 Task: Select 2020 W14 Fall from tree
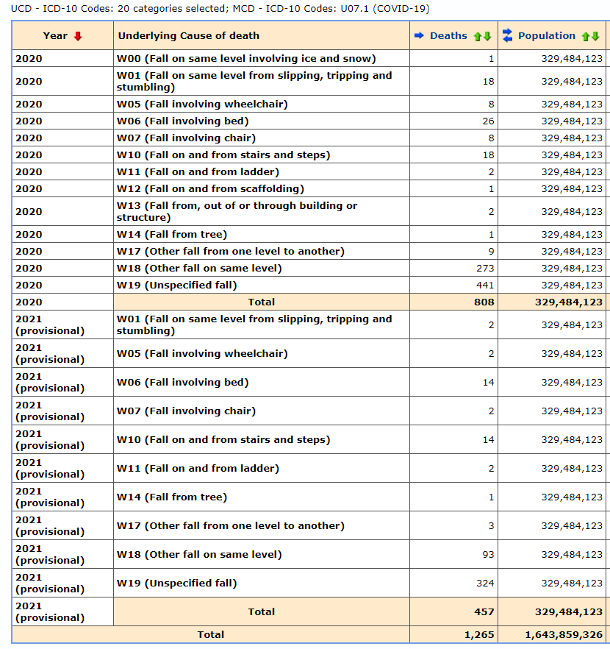pos(171,234)
